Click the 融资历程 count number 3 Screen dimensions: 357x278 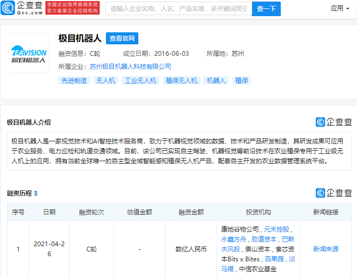[35, 194]
